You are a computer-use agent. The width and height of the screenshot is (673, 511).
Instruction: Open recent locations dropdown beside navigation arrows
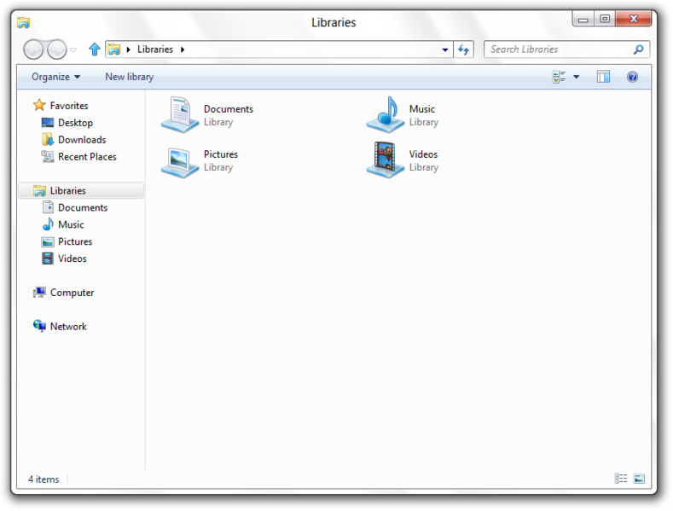click(x=73, y=50)
